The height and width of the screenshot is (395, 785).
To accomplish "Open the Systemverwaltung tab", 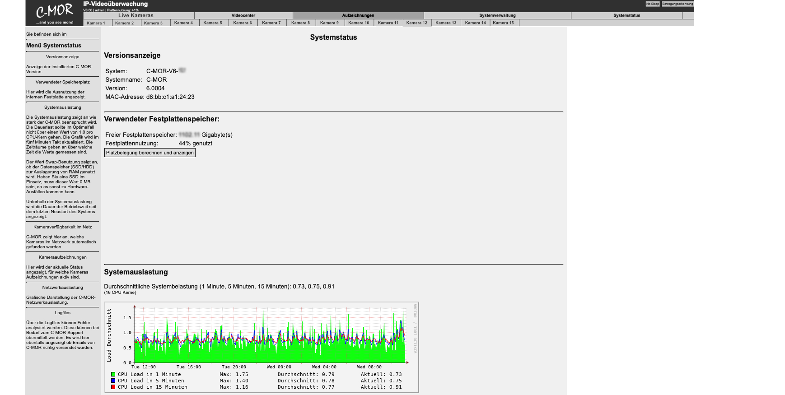I will (x=497, y=15).
